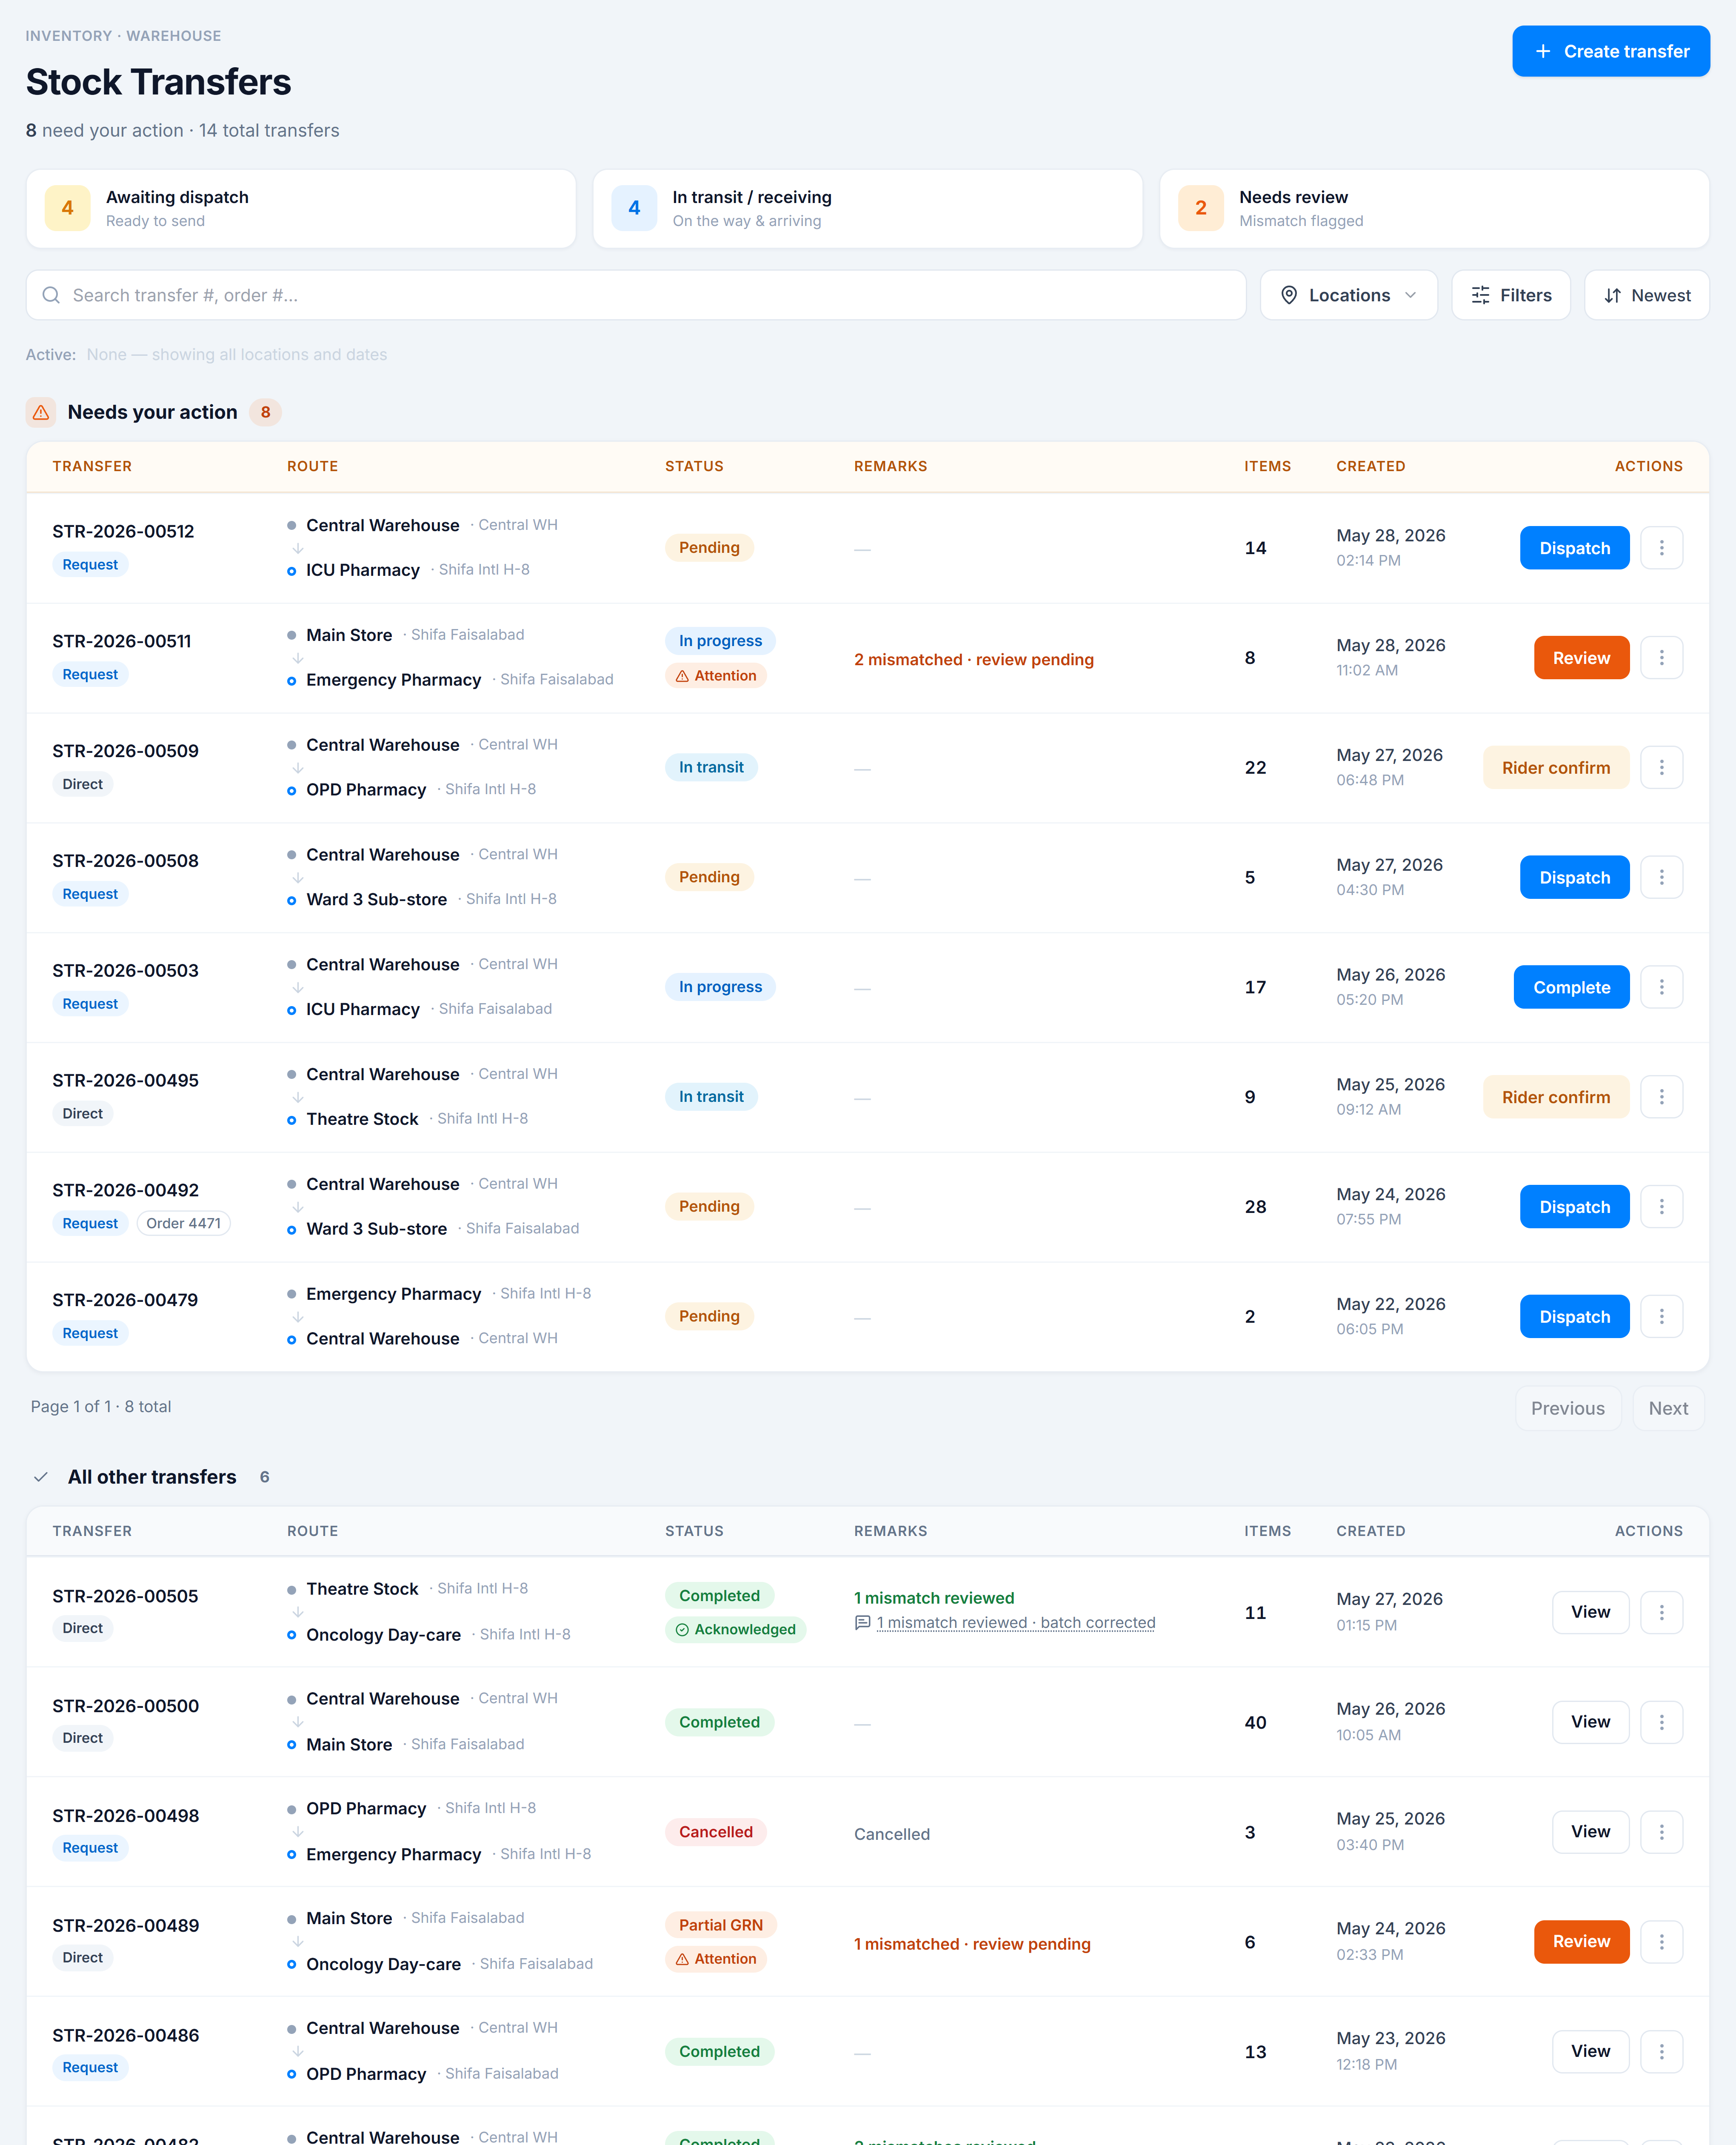The image size is (1736, 2145).
Task: Click Rider confirm for STR-2026-00495
Action: click(1555, 1097)
